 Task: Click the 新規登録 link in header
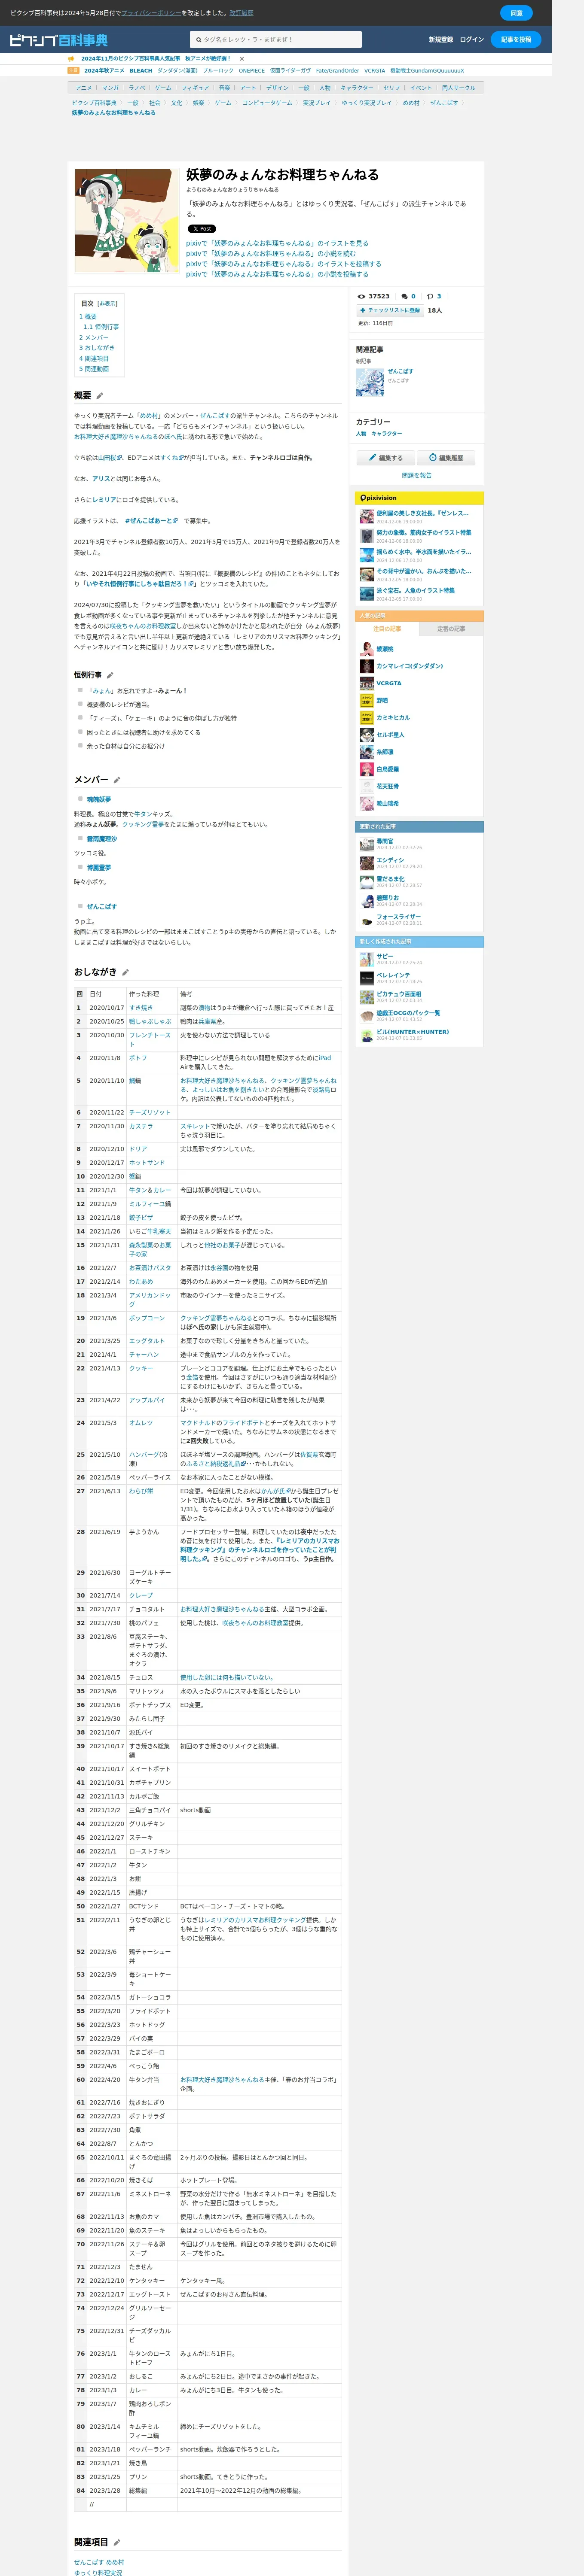(x=441, y=40)
